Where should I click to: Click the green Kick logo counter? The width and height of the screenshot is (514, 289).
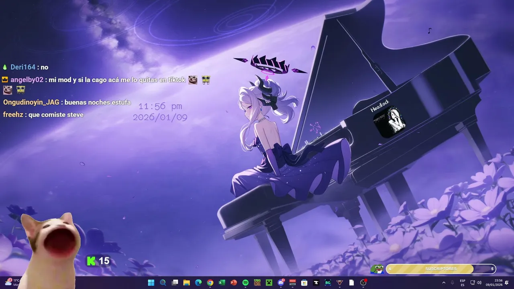coord(92,261)
